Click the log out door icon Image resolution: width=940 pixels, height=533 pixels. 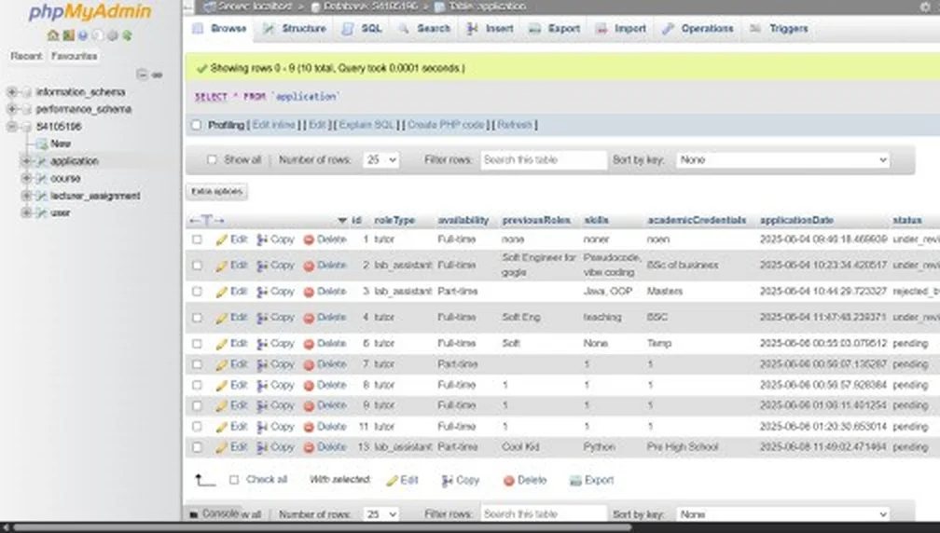(x=68, y=35)
